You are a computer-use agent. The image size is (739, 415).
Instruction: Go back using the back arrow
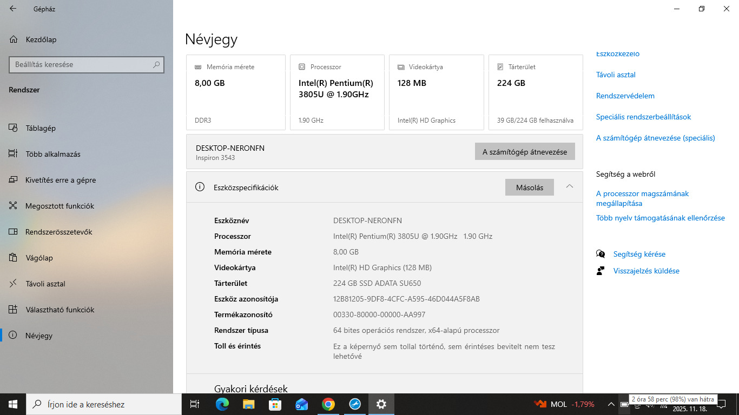[x=13, y=9]
